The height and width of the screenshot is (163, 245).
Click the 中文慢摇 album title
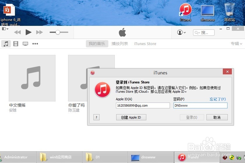pyautogui.click(x=17, y=105)
